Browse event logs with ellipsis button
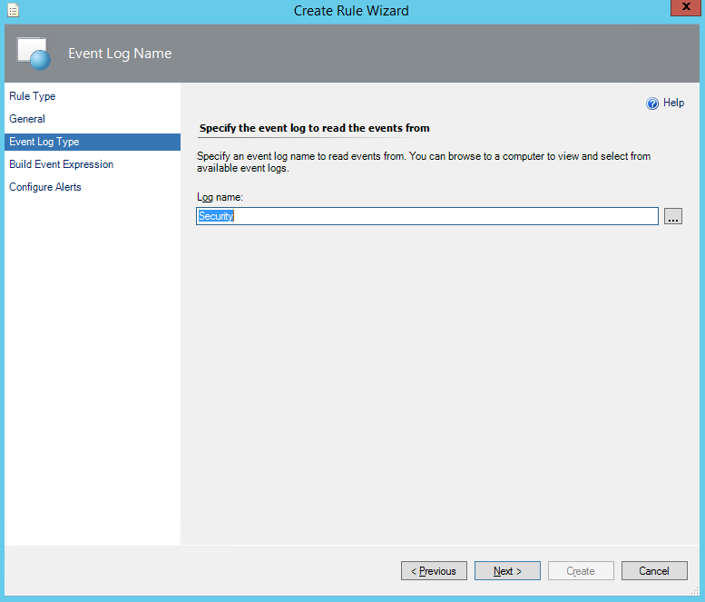705x602 pixels. tap(672, 216)
